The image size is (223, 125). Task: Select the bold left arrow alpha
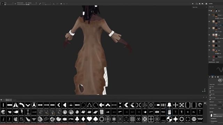[x=101, y=105]
